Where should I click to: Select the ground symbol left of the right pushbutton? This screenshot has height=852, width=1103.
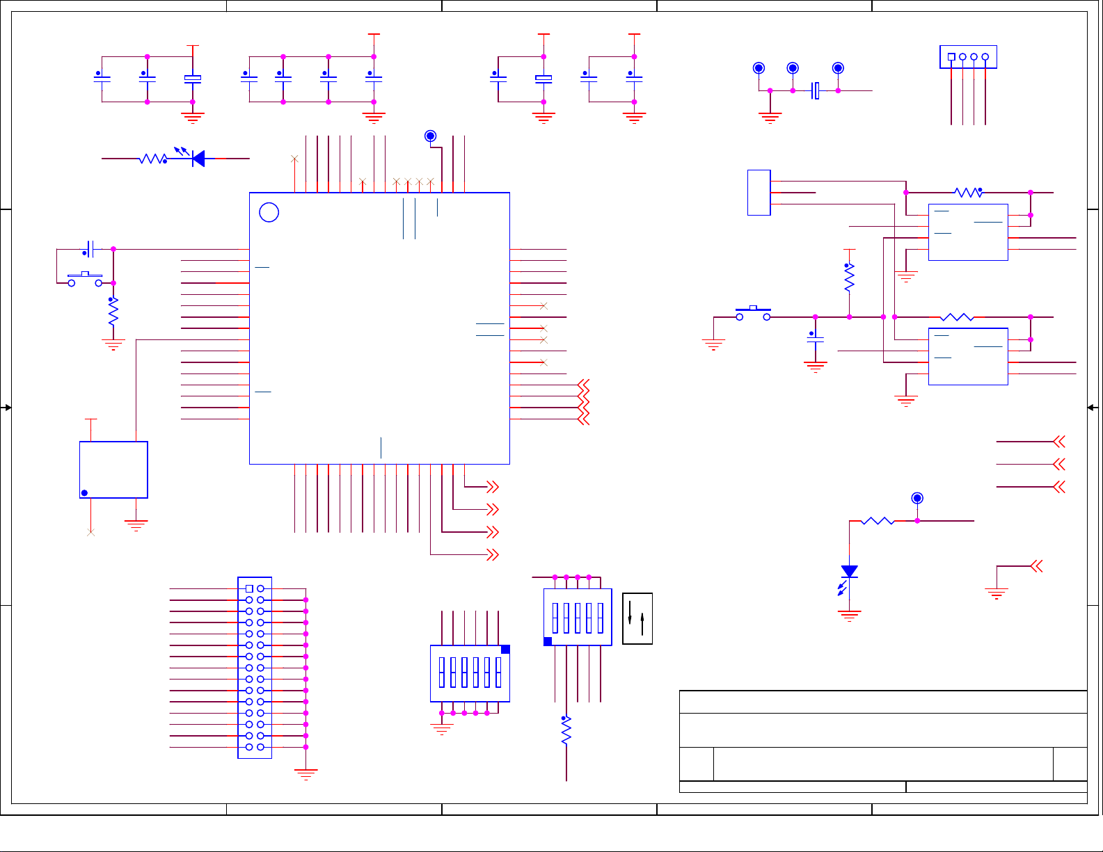coord(713,344)
